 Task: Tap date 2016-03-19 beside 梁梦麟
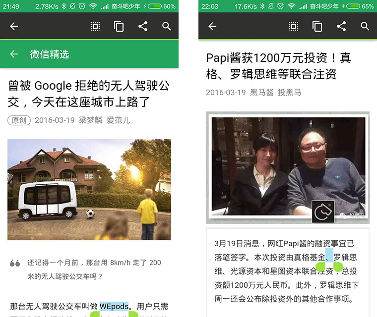[x=55, y=120]
